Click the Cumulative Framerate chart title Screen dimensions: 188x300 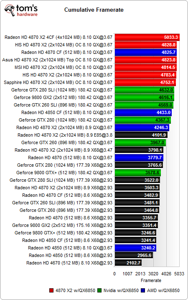(x=94, y=10)
